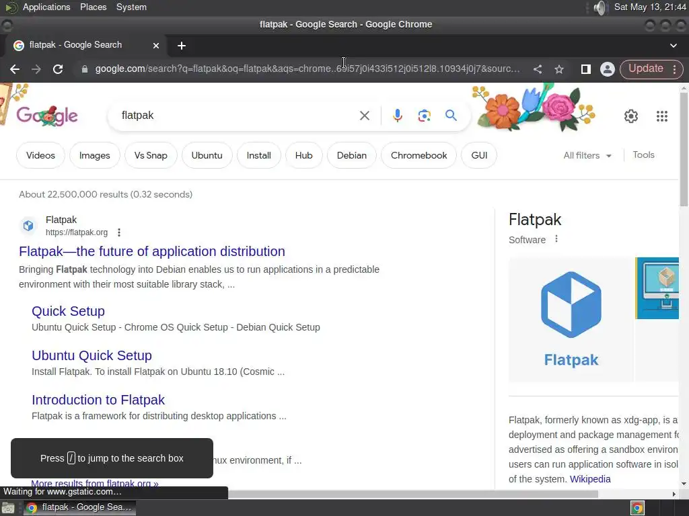Viewport: 689px width, 516px height.
Task: Click the date and time clock
Action: tap(650, 7)
